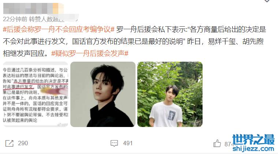Open the photo in white T-shirt among greenery
Image resolution: width=278 pixels, height=154 pixels.
point(170,94)
